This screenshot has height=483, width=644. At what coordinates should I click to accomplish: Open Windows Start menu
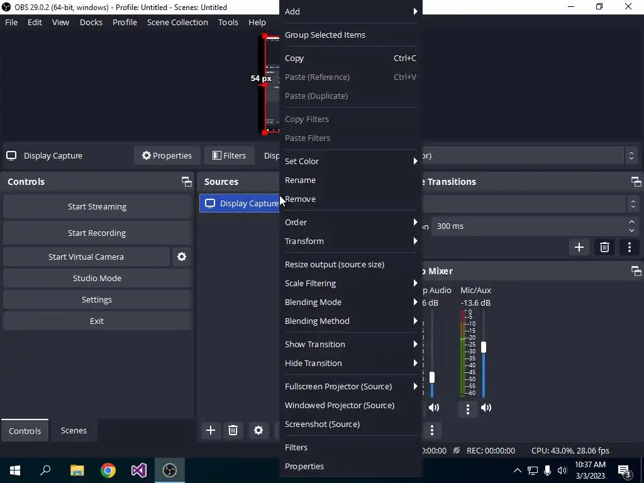pyautogui.click(x=15, y=470)
